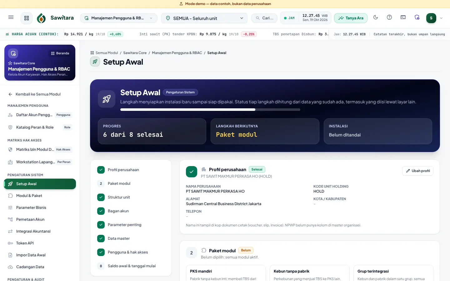Screen dimensions: 450x281
Task: Open the terminal console icon in header
Action: pos(403,17)
